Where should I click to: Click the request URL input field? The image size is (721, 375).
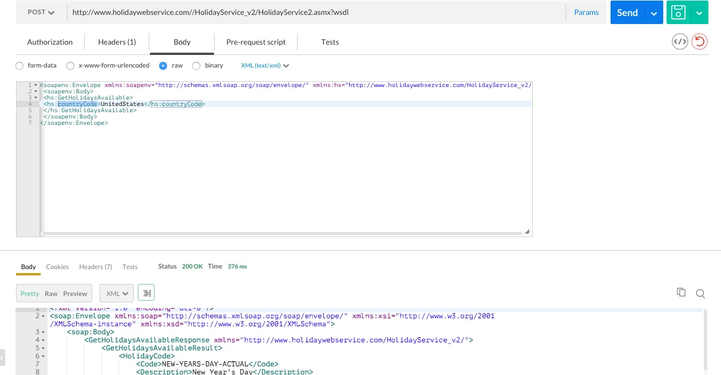316,13
